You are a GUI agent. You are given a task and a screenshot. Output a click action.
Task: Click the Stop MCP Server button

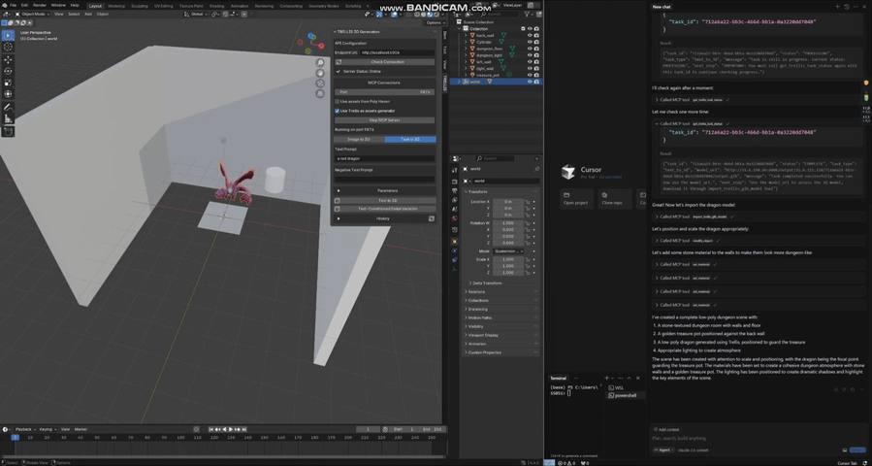coord(384,120)
